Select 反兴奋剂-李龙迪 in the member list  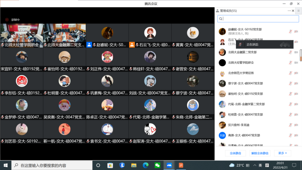pos(238,125)
